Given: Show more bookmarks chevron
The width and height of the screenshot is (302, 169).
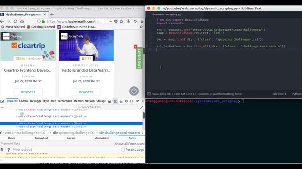Looking at the screenshot, I should pyautogui.click(x=141, y=27).
